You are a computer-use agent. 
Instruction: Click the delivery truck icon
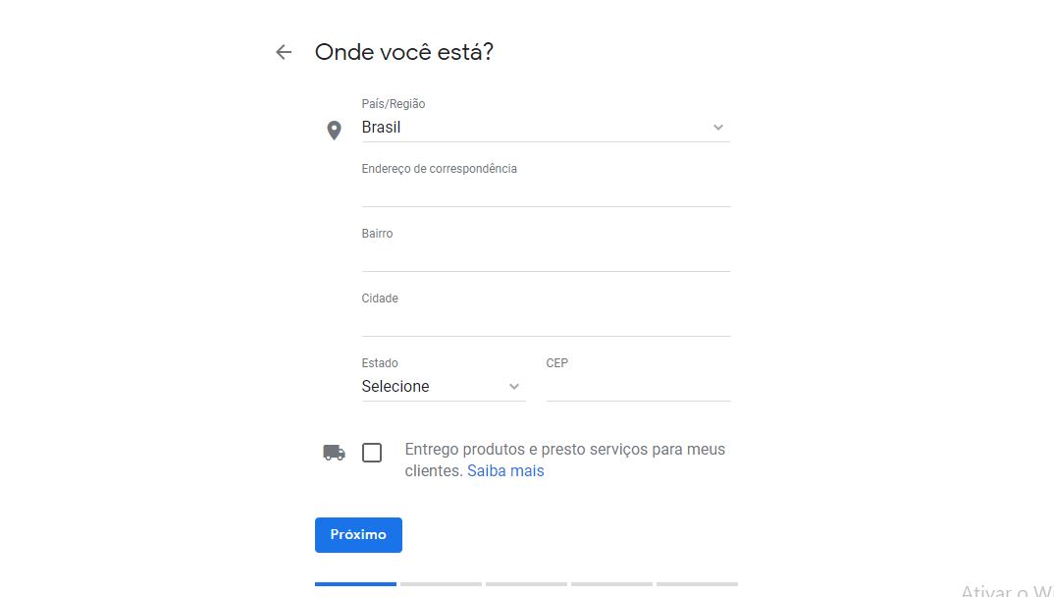[334, 453]
